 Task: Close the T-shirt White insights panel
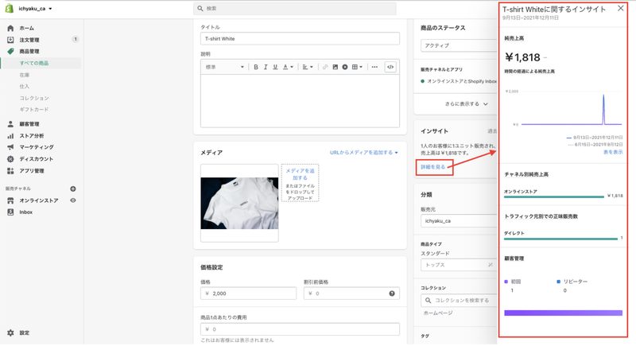coord(621,8)
